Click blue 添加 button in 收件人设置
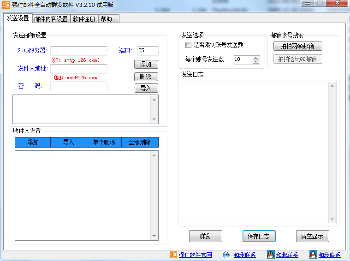Viewport: 350px width, 261px height. [33, 142]
